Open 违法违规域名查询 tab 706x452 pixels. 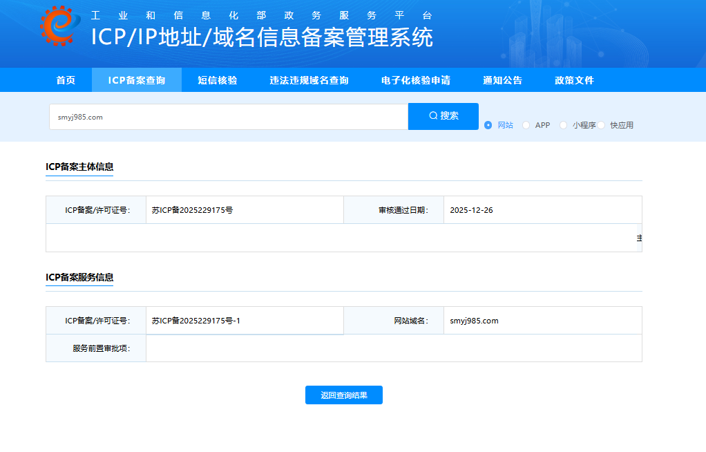309,80
